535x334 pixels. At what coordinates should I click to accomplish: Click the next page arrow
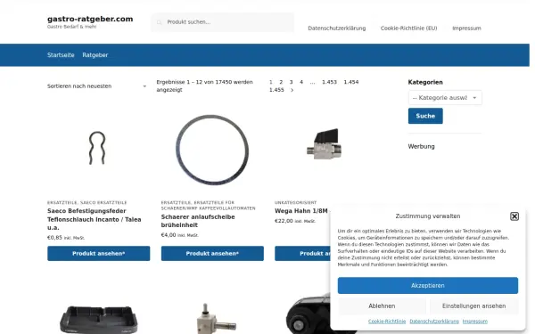pos(292,90)
